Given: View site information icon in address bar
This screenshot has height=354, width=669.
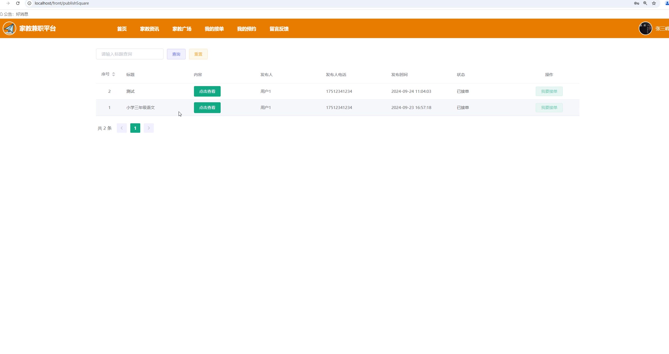Looking at the screenshot, I should point(29,3).
